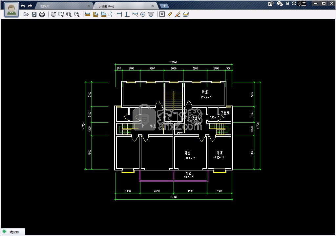Click the redo arrow

pos(30,6)
